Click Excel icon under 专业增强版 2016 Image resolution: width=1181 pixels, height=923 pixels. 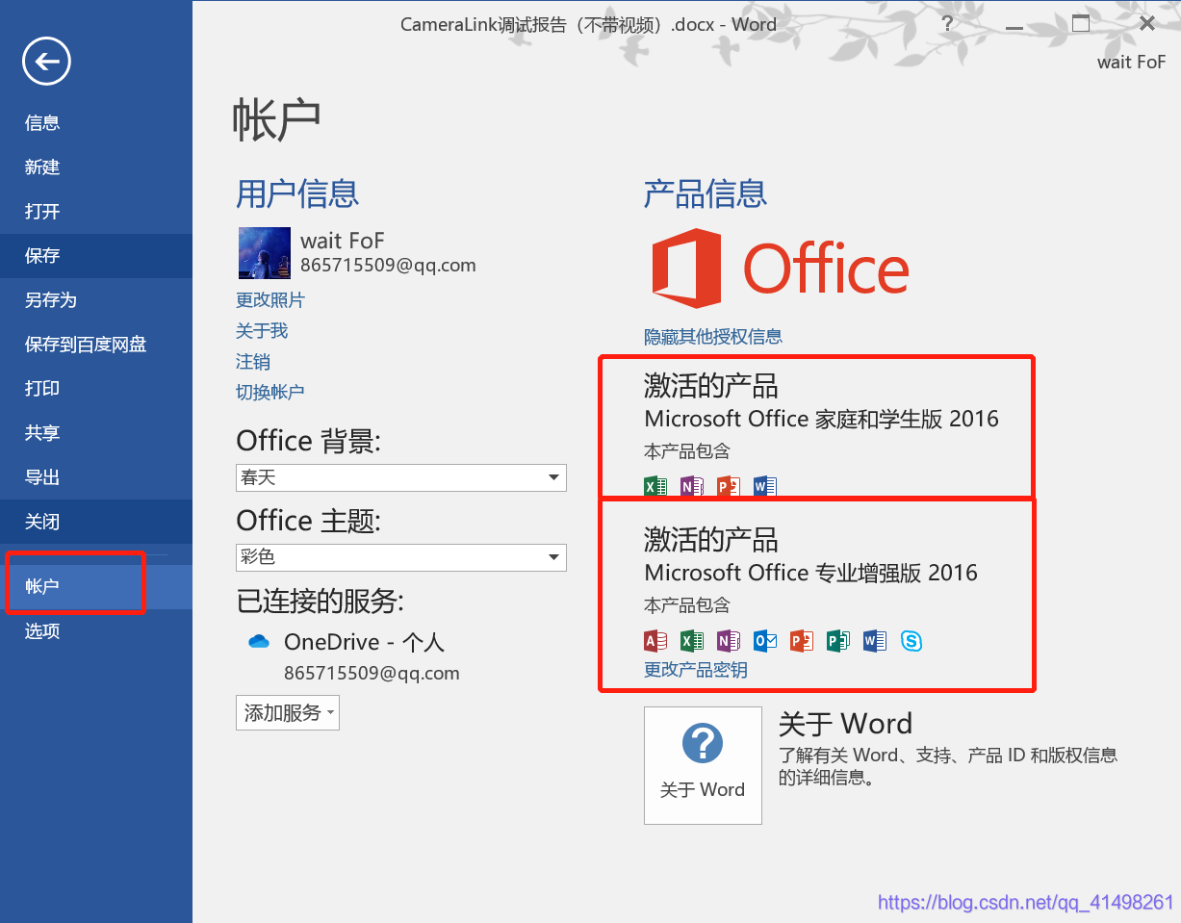click(x=691, y=640)
